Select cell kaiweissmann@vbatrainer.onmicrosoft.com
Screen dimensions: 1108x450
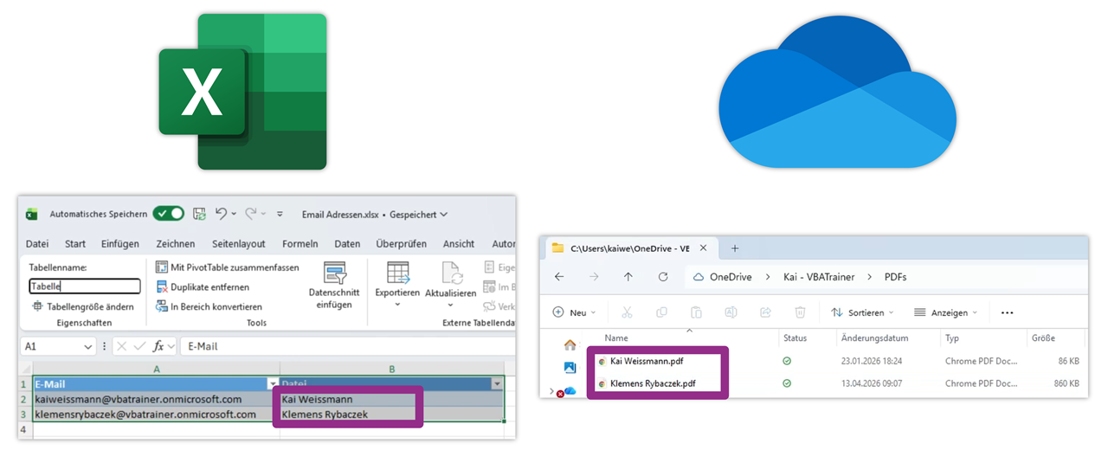pyautogui.click(x=157, y=399)
